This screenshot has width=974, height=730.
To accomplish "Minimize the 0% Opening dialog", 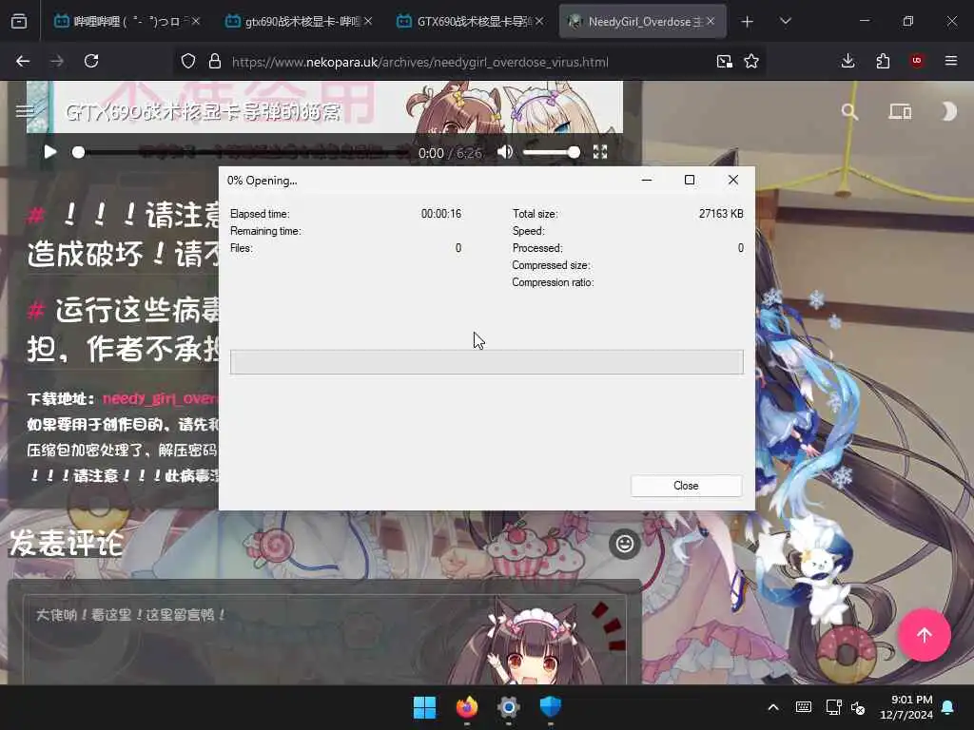I will (x=647, y=180).
